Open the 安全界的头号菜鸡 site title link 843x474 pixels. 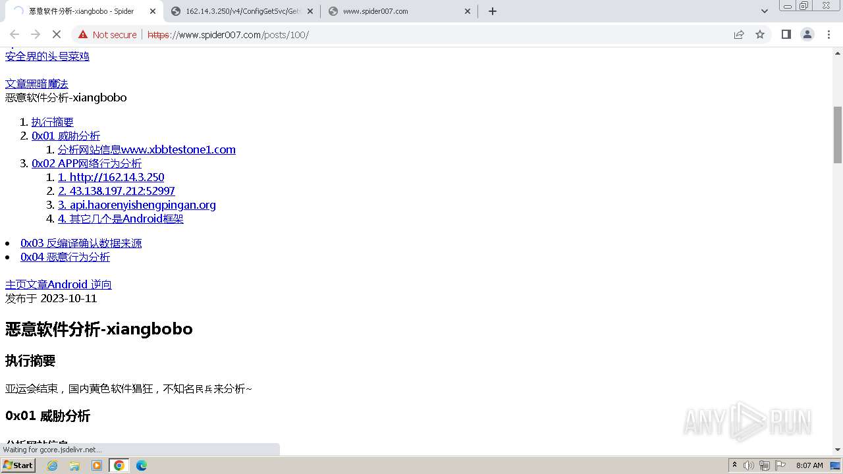click(x=47, y=57)
